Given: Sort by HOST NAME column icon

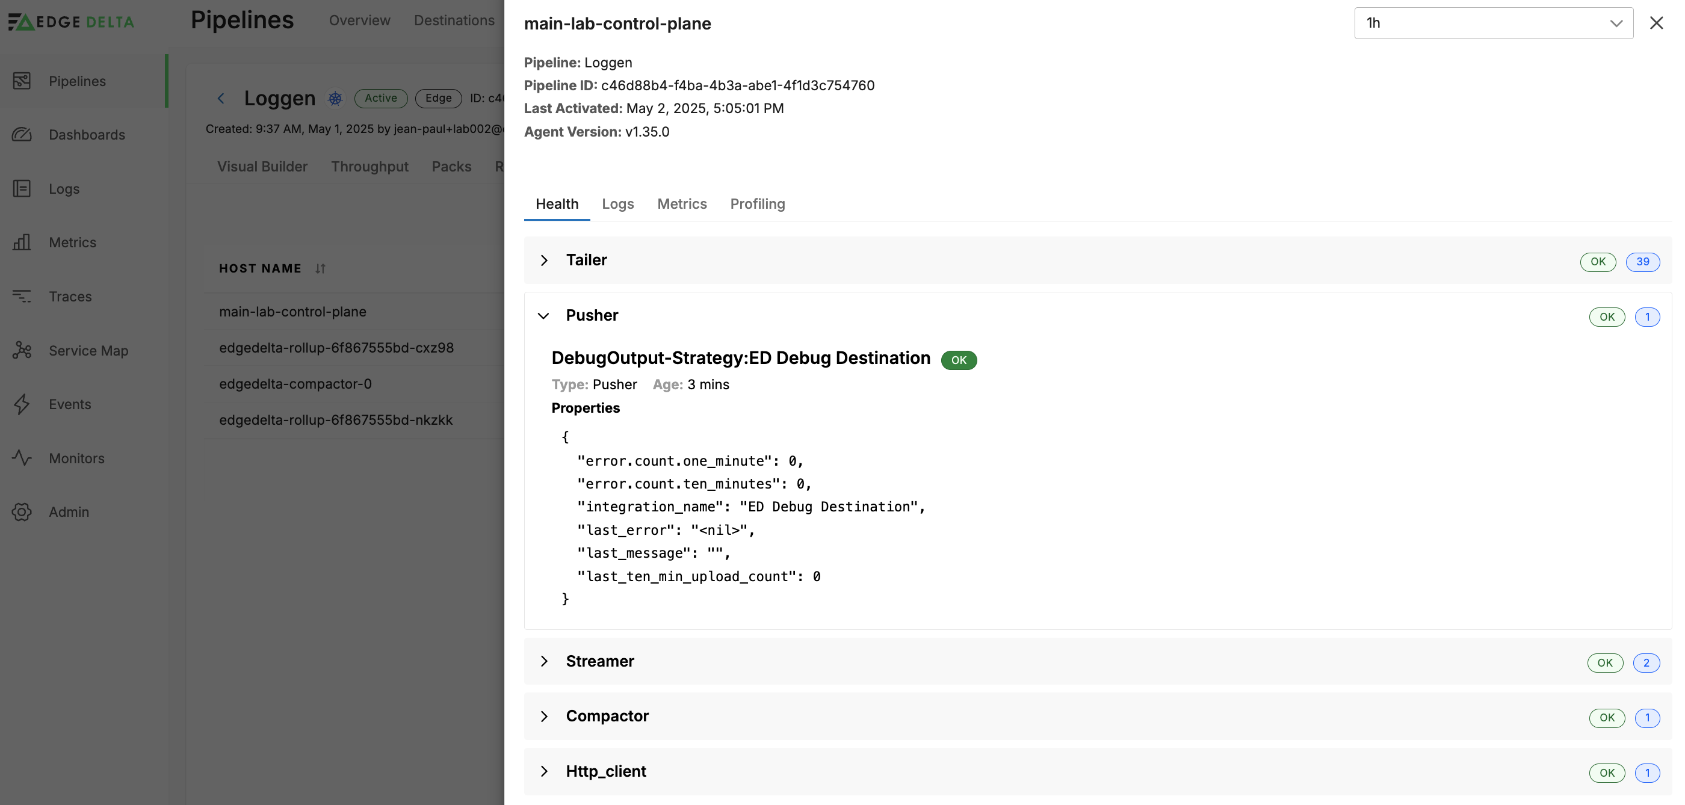Looking at the screenshot, I should click(320, 268).
